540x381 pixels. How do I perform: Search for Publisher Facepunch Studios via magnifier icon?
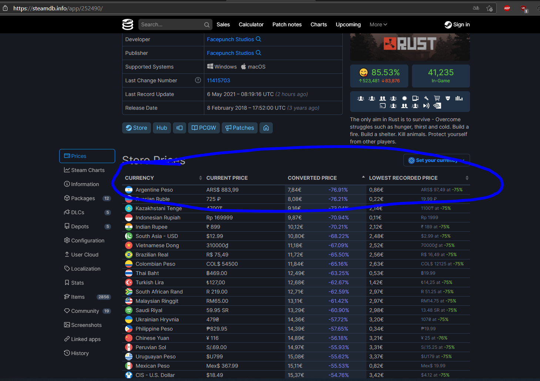tap(258, 53)
